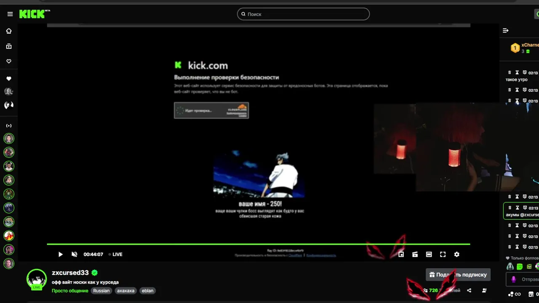Open Browse categories sidebar icon

9,46
